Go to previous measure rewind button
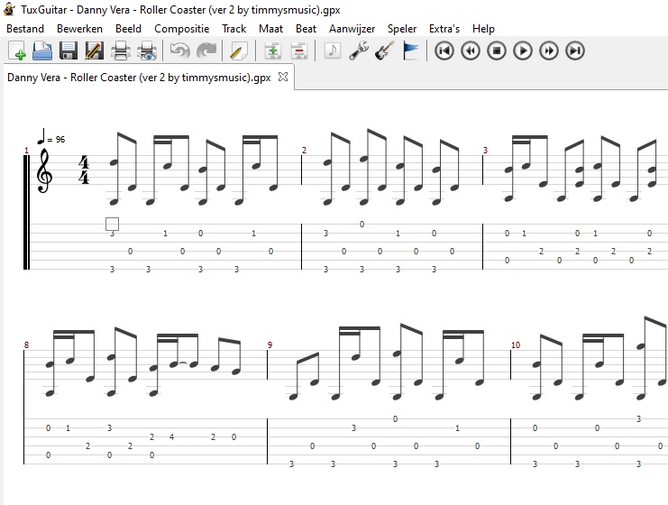 tap(471, 50)
